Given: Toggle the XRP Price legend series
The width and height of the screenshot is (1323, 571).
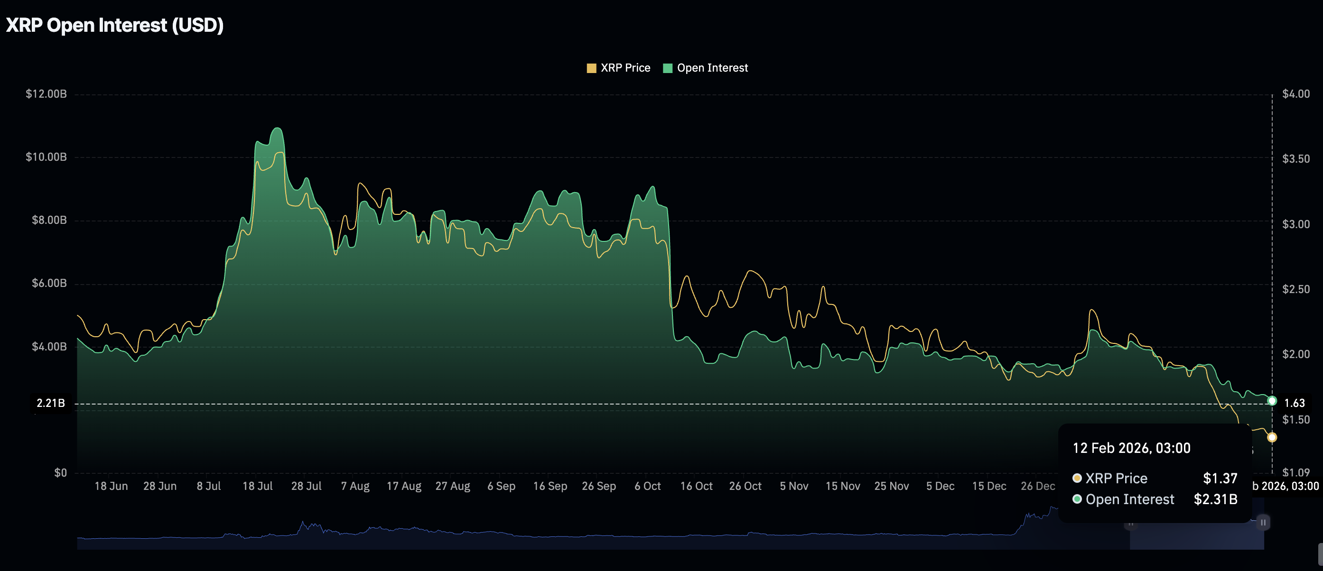Looking at the screenshot, I should 625,68.
